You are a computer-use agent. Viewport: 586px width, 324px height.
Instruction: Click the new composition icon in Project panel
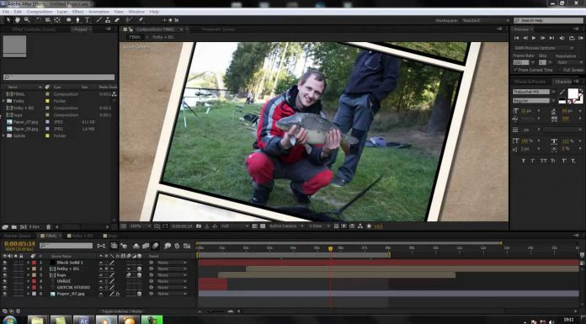[x=24, y=227]
